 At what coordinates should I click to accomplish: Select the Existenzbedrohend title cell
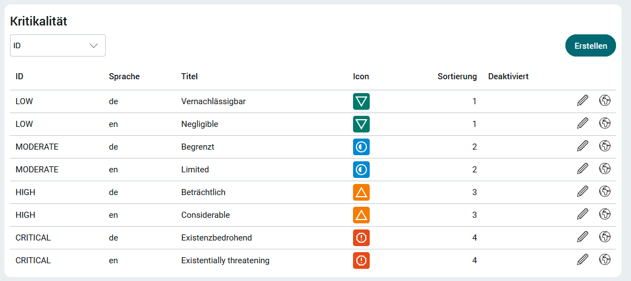[x=216, y=238]
